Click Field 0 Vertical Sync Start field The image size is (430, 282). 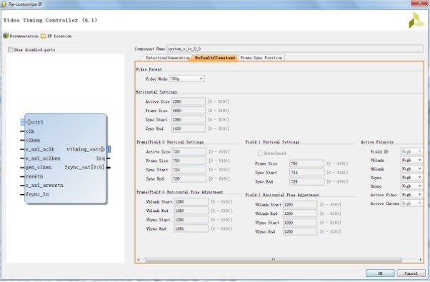189,170
